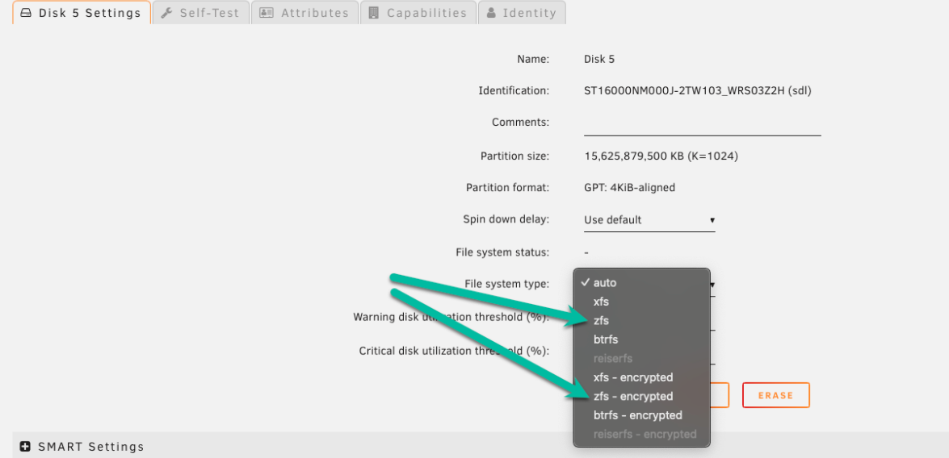Choose xfs file system type

pos(602,302)
